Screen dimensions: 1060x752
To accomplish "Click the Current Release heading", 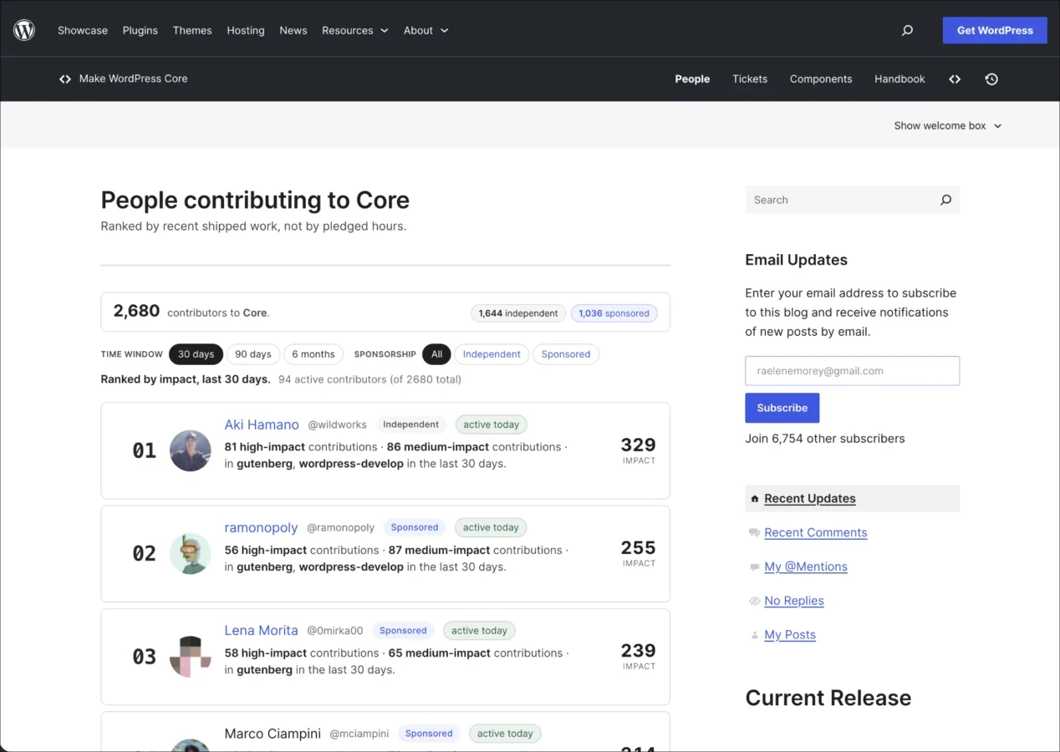I will coord(828,698).
